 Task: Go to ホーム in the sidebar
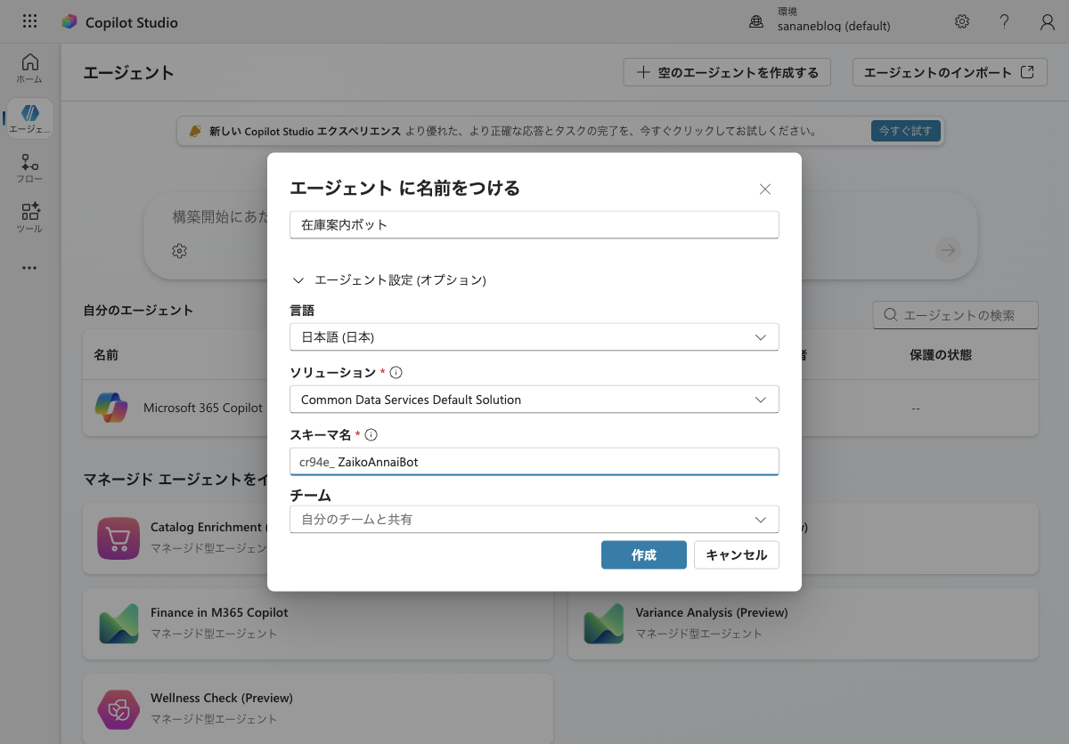tap(29, 69)
